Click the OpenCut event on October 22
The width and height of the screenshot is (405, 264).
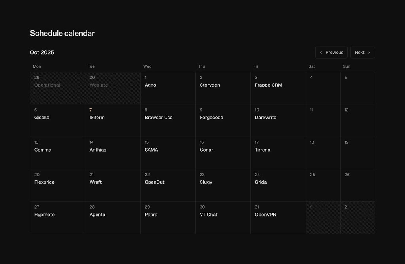154,182
